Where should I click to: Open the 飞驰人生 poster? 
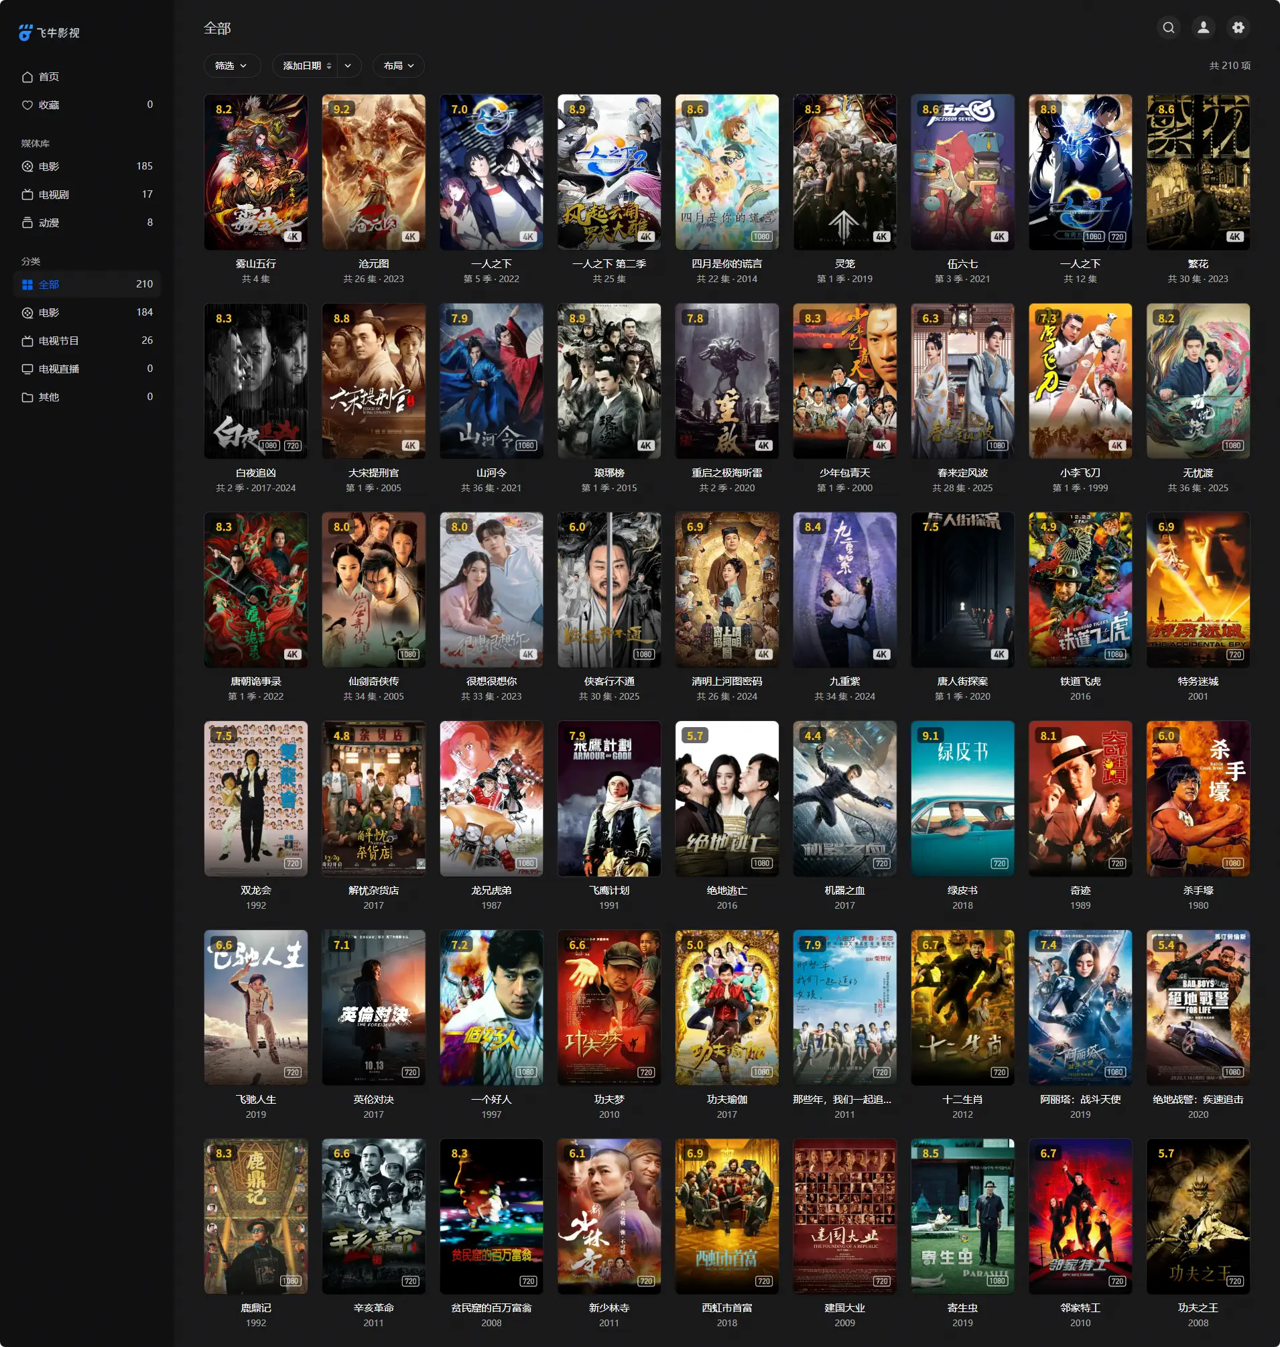coord(256,1007)
